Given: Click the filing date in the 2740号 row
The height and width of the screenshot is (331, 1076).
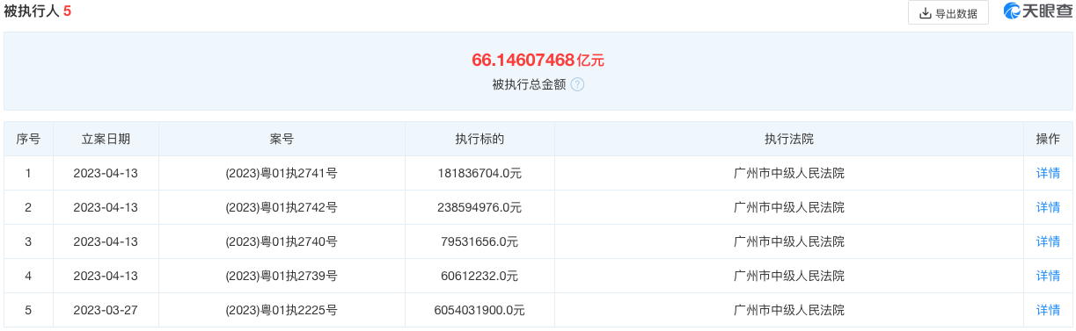Looking at the screenshot, I should pyautogui.click(x=106, y=241).
